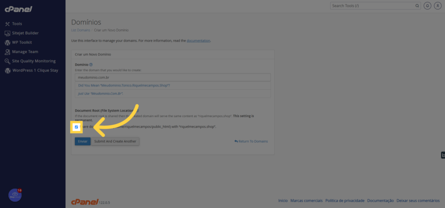Click the statistics chart side tab icon

[x=443, y=155]
